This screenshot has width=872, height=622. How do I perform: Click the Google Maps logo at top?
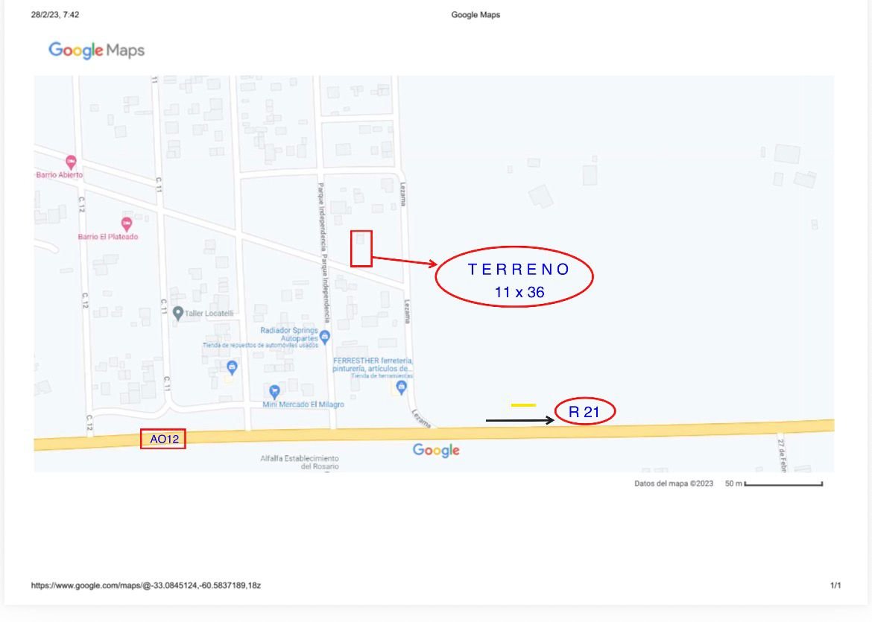[x=96, y=51]
